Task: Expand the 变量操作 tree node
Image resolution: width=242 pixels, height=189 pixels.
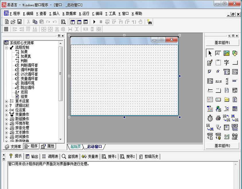Action: pos(6,115)
